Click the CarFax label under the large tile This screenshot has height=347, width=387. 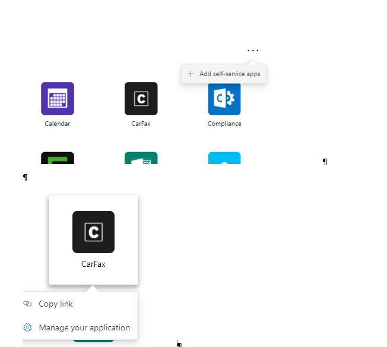(x=93, y=264)
